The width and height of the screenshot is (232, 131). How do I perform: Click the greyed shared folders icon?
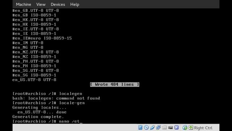164,127
